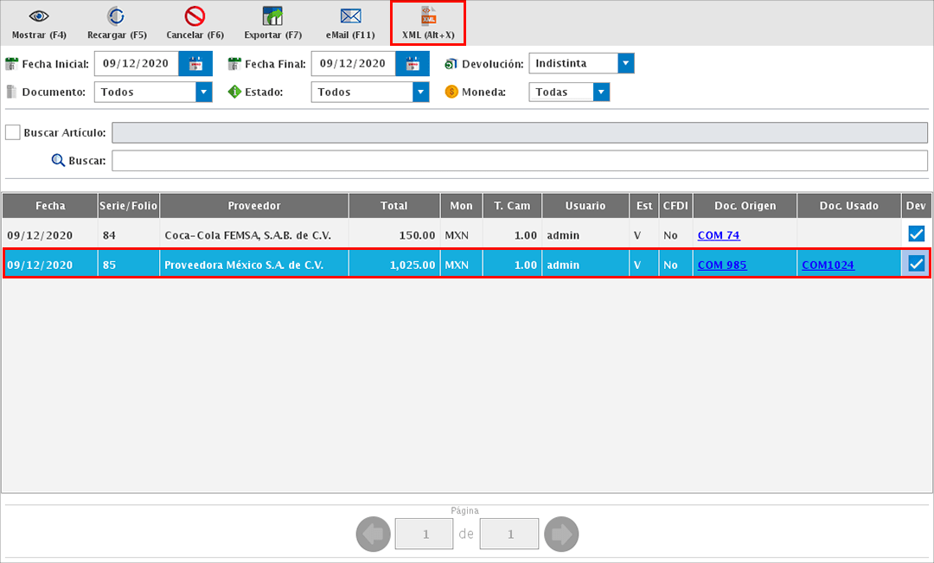Click the Exportar (F7) icon
Image resolution: width=934 pixels, height=563 pixels.
(272, 16)
